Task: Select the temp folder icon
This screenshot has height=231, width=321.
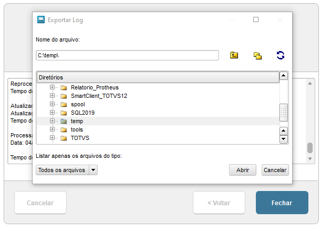Action: 64,121
